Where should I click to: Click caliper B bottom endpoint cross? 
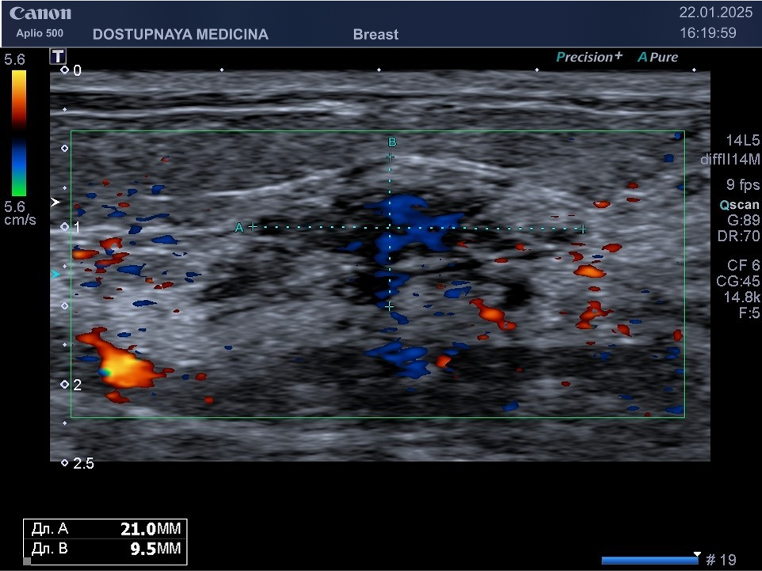click(x=390, y=305)
